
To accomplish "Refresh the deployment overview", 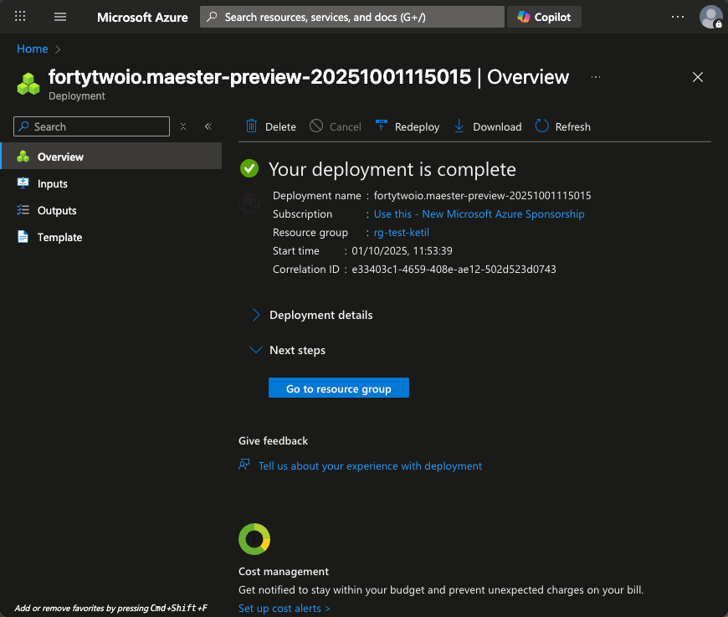I will pyautogui.click(x=563, y=126).
